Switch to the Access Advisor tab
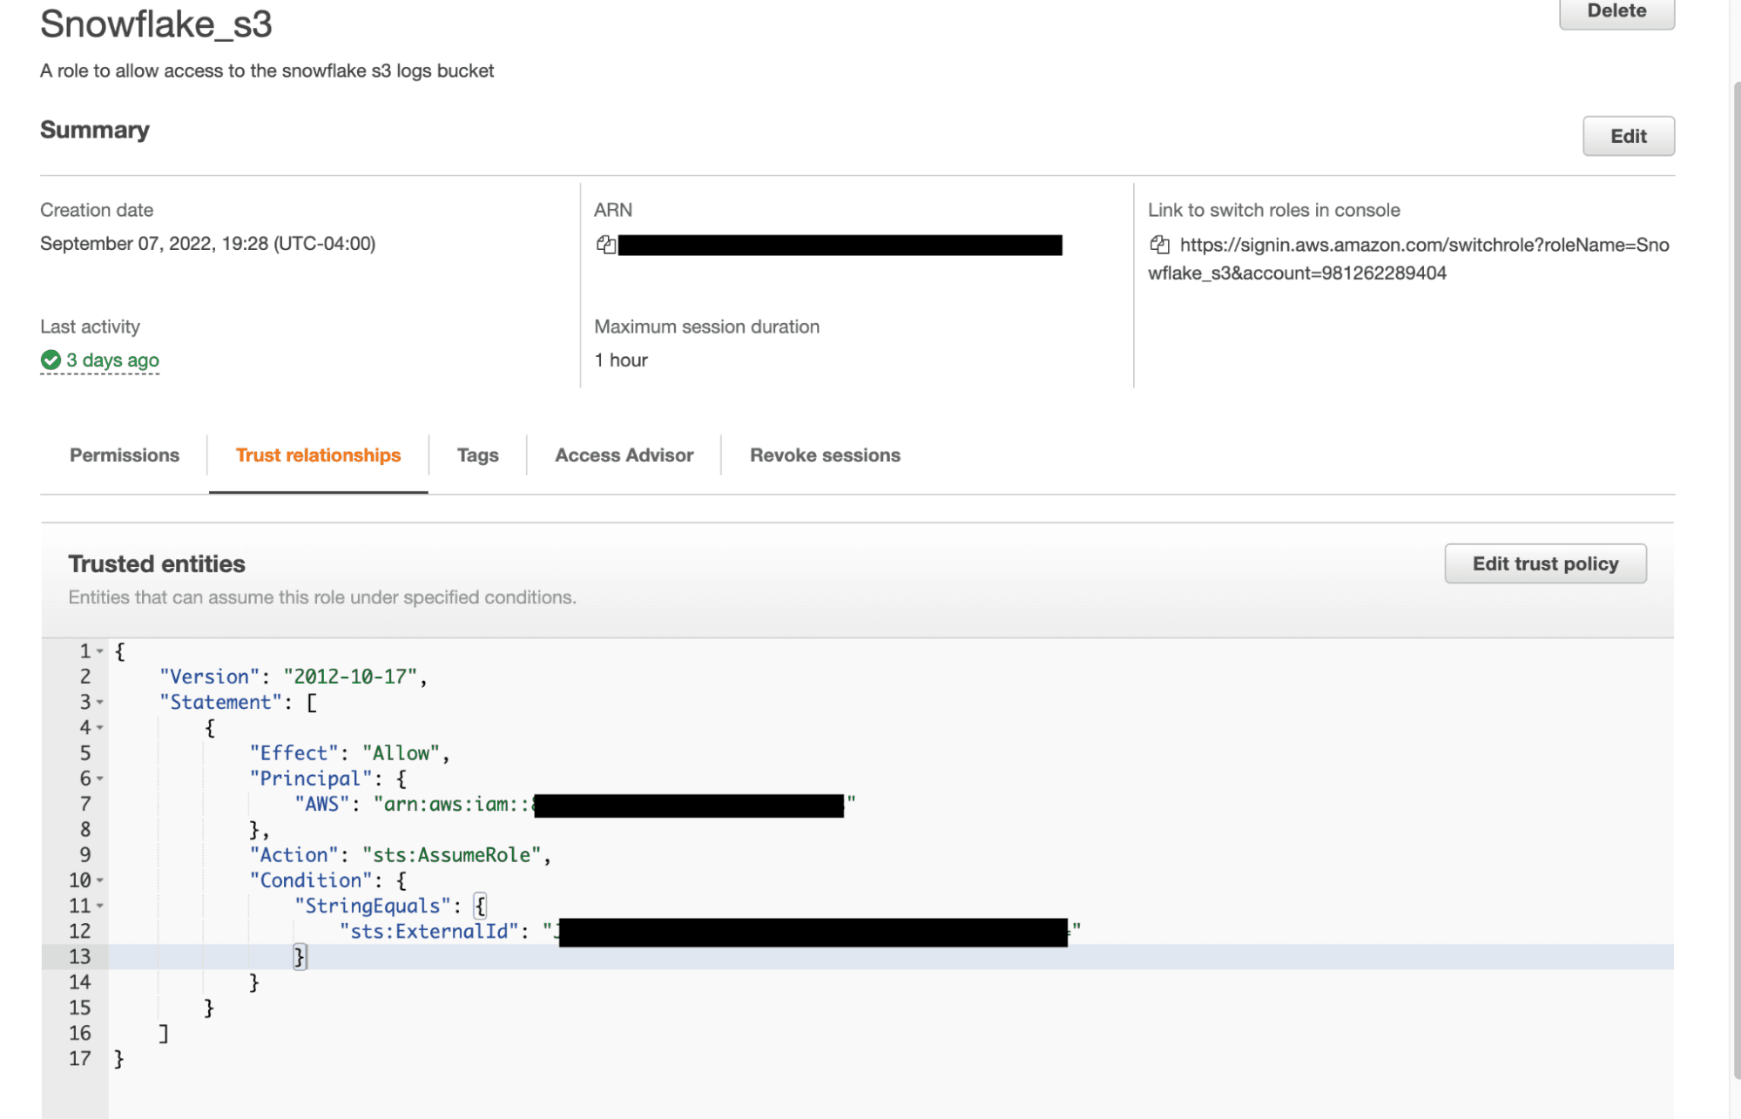Image resolution: width=1741 pixels, height=1119 pixels. pos(624,455)
